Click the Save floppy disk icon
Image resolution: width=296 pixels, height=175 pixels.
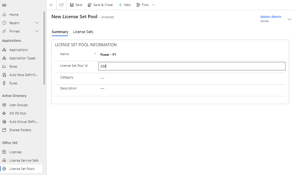(x=72, y=5)
